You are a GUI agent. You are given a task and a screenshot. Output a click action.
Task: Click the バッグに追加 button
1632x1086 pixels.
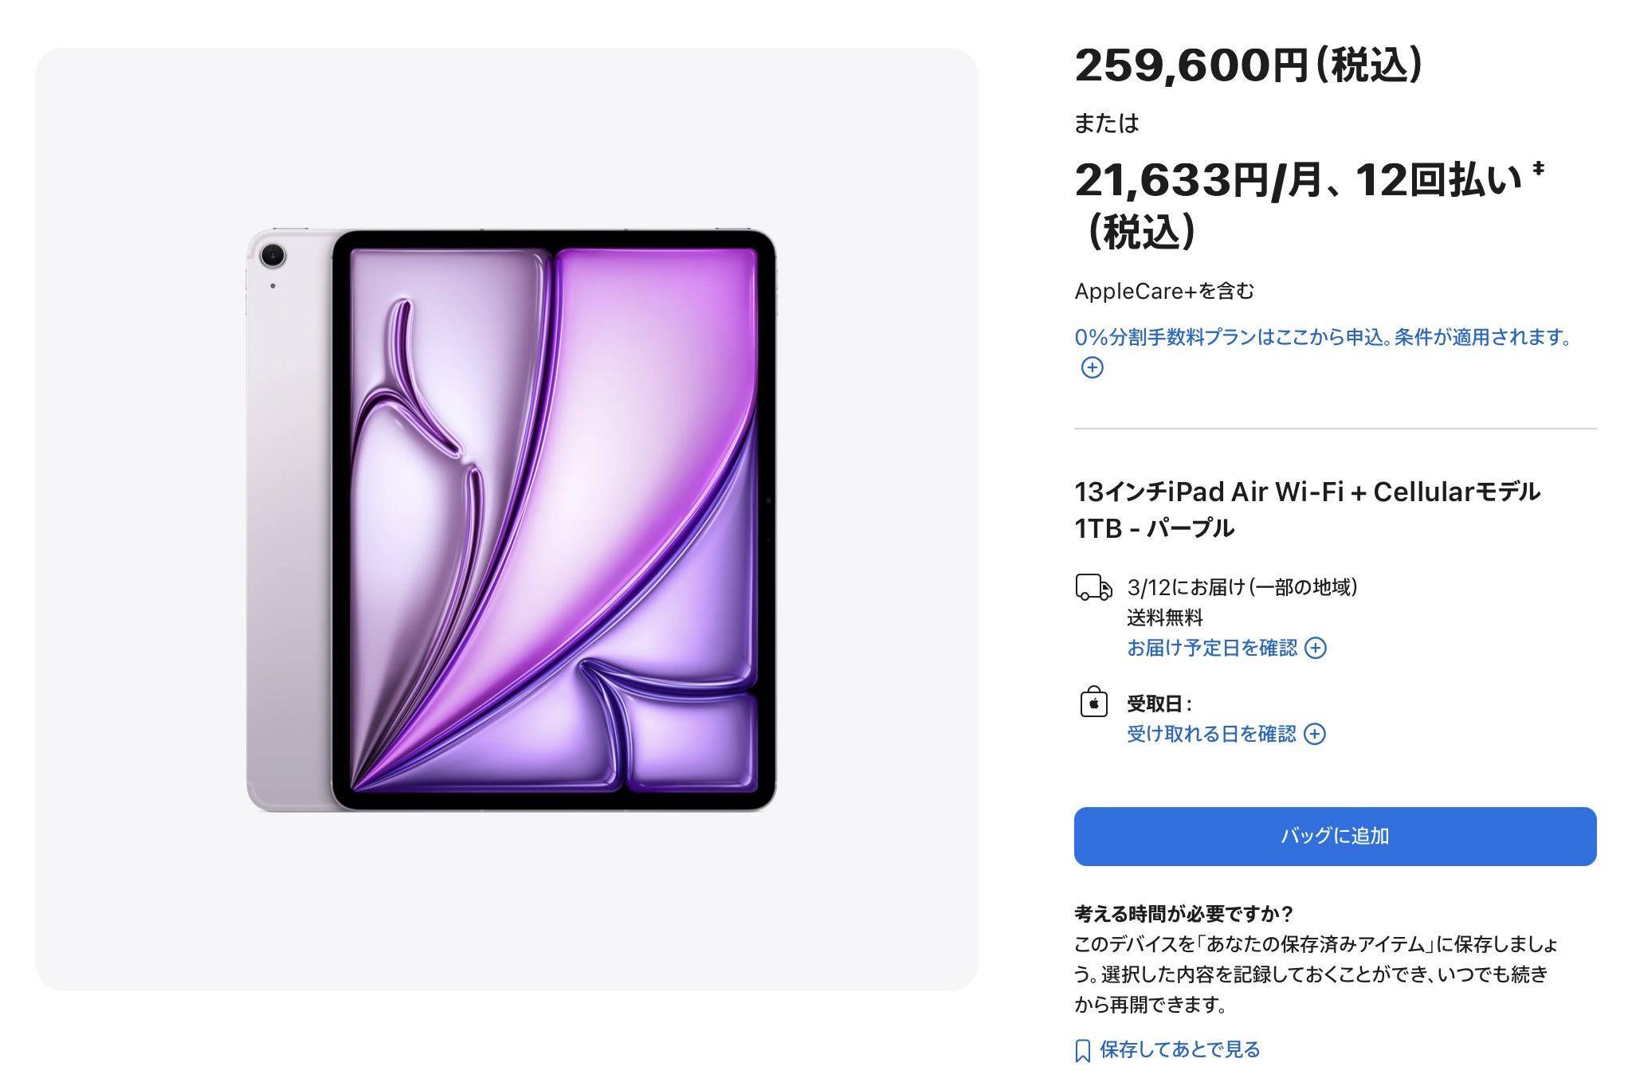[x=1335, y=836]
